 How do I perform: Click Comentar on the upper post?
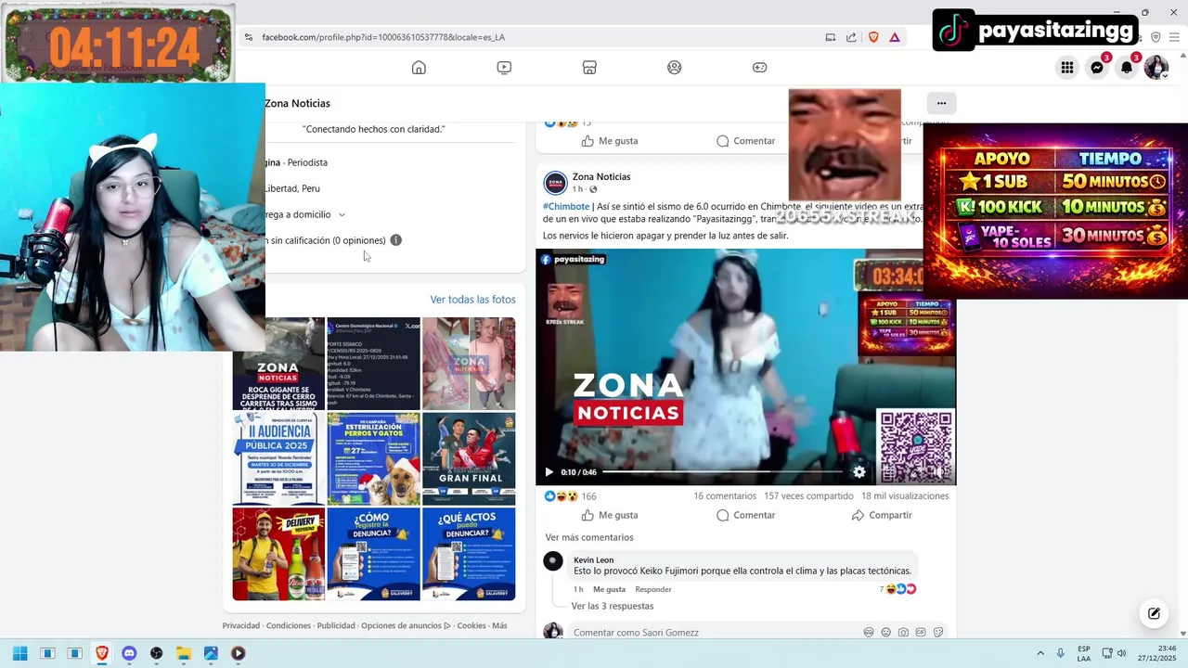tap(745, 141)
